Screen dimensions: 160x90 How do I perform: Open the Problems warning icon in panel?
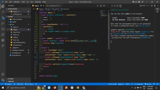[112, 6]
